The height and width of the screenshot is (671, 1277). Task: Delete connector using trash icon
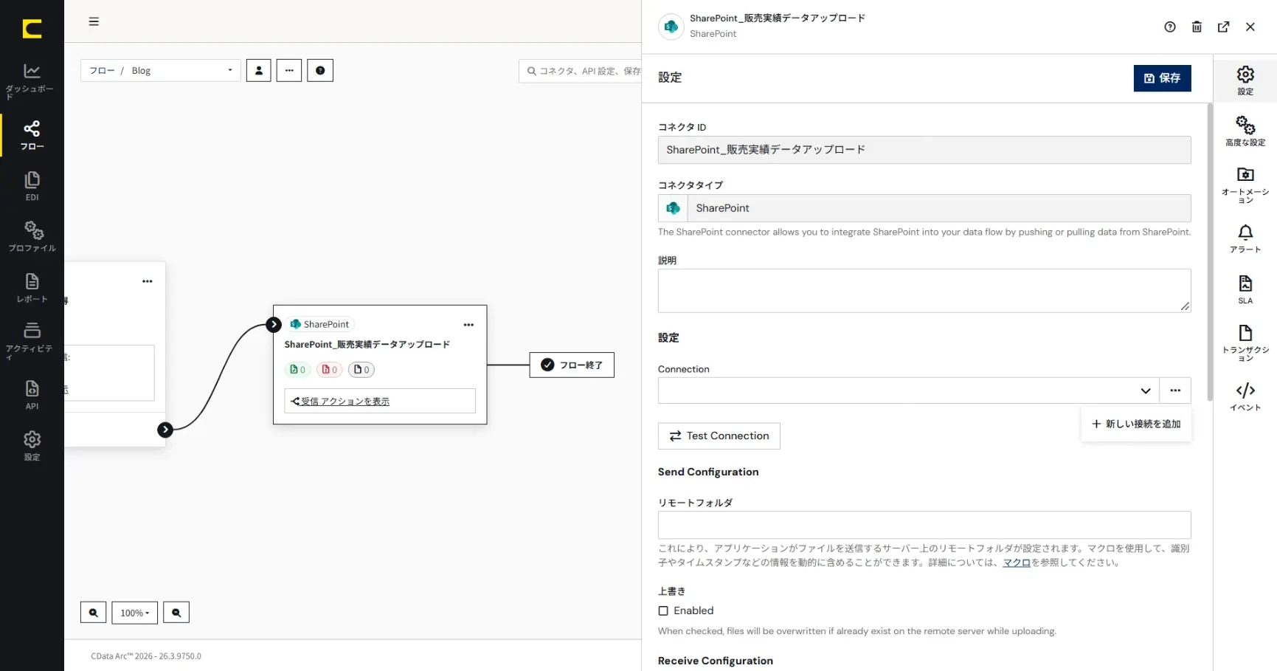pyautogui.click(x=1197, y=27)
